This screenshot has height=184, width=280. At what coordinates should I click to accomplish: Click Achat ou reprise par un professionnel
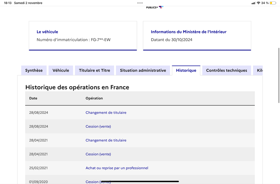[117, 168]
